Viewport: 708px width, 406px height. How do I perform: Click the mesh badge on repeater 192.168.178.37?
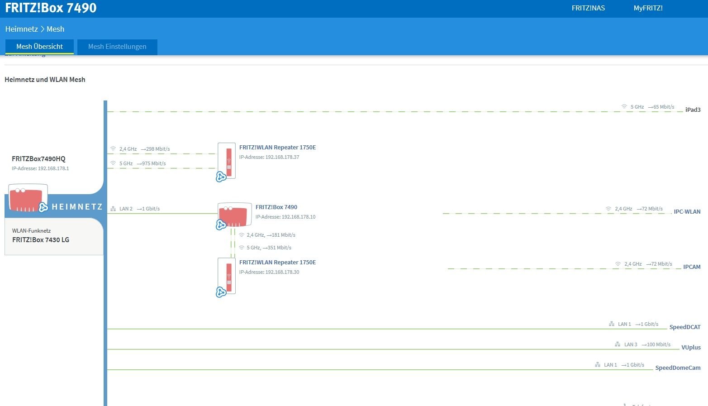(x=221, y=177)
